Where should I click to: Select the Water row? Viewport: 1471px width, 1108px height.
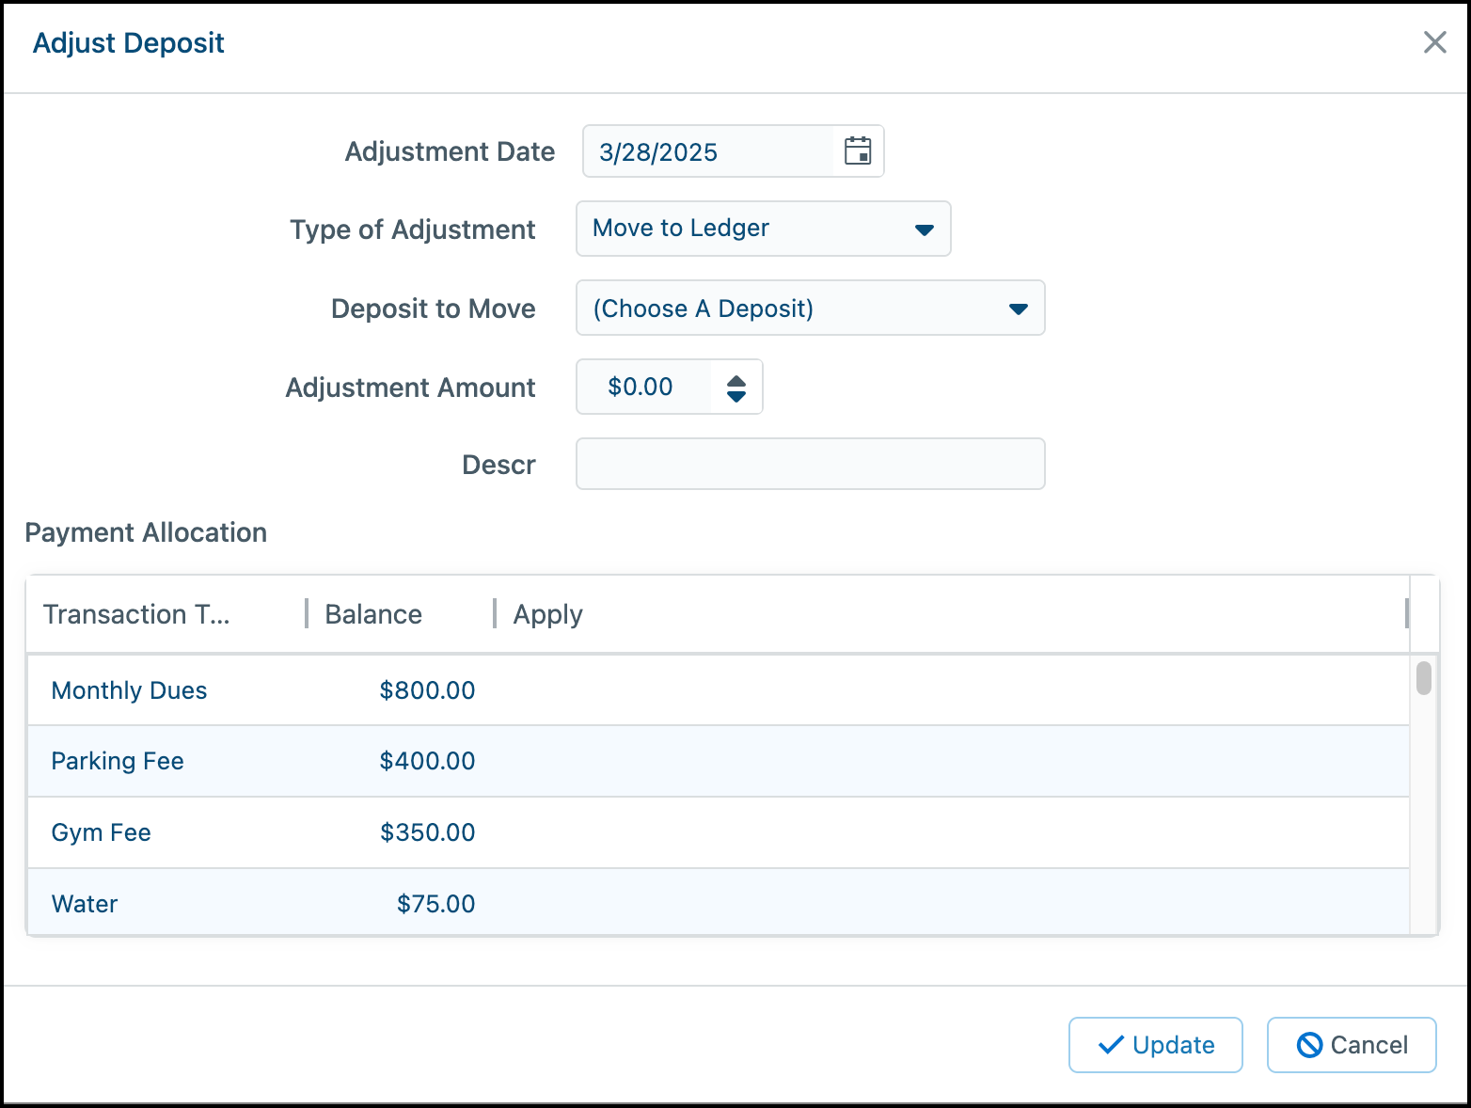pyautogui.click(x=719, y=902)
